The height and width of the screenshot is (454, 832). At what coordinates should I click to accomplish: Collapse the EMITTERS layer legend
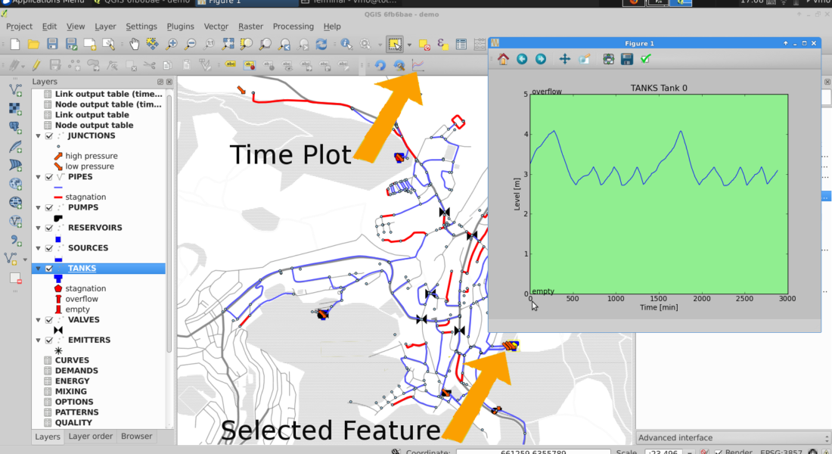coord(39,340)
